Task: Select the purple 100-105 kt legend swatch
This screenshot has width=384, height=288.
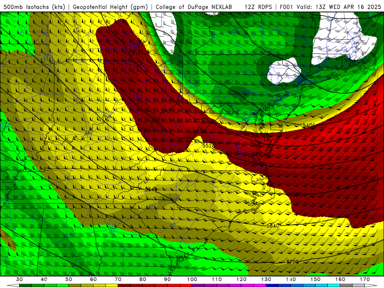Action: [198, 286]
